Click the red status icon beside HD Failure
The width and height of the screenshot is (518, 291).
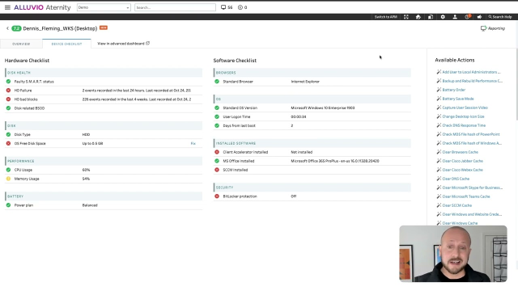pos(8,91)
